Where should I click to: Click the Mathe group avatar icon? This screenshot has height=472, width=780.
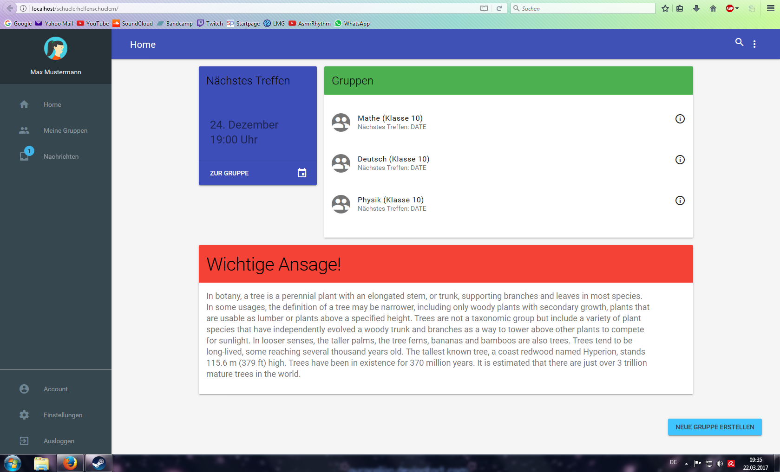pyautogui.click(x=341, y=123)
